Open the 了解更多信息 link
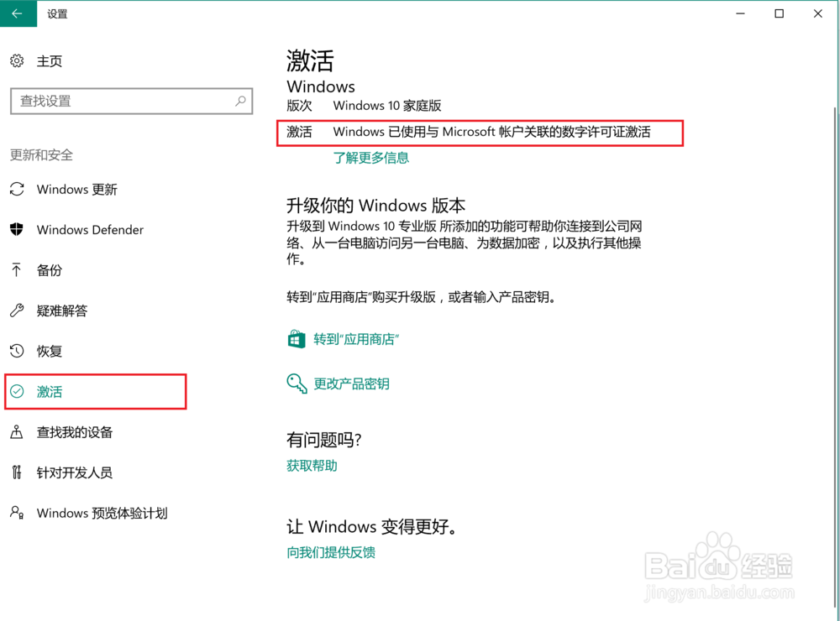 click(371, 158)
